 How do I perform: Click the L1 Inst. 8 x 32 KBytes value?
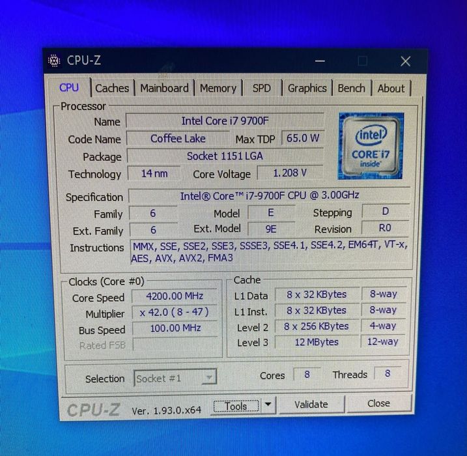(x=317, y=310)
